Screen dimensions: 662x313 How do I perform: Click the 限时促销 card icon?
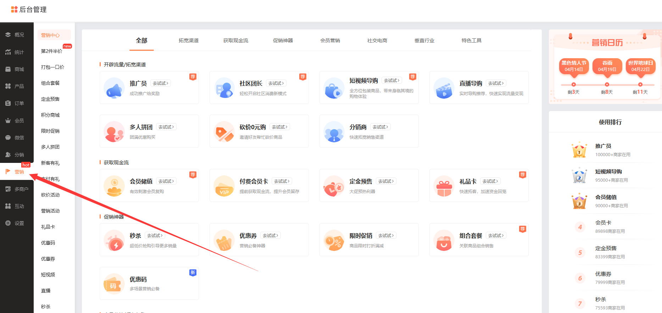point(334,240)
